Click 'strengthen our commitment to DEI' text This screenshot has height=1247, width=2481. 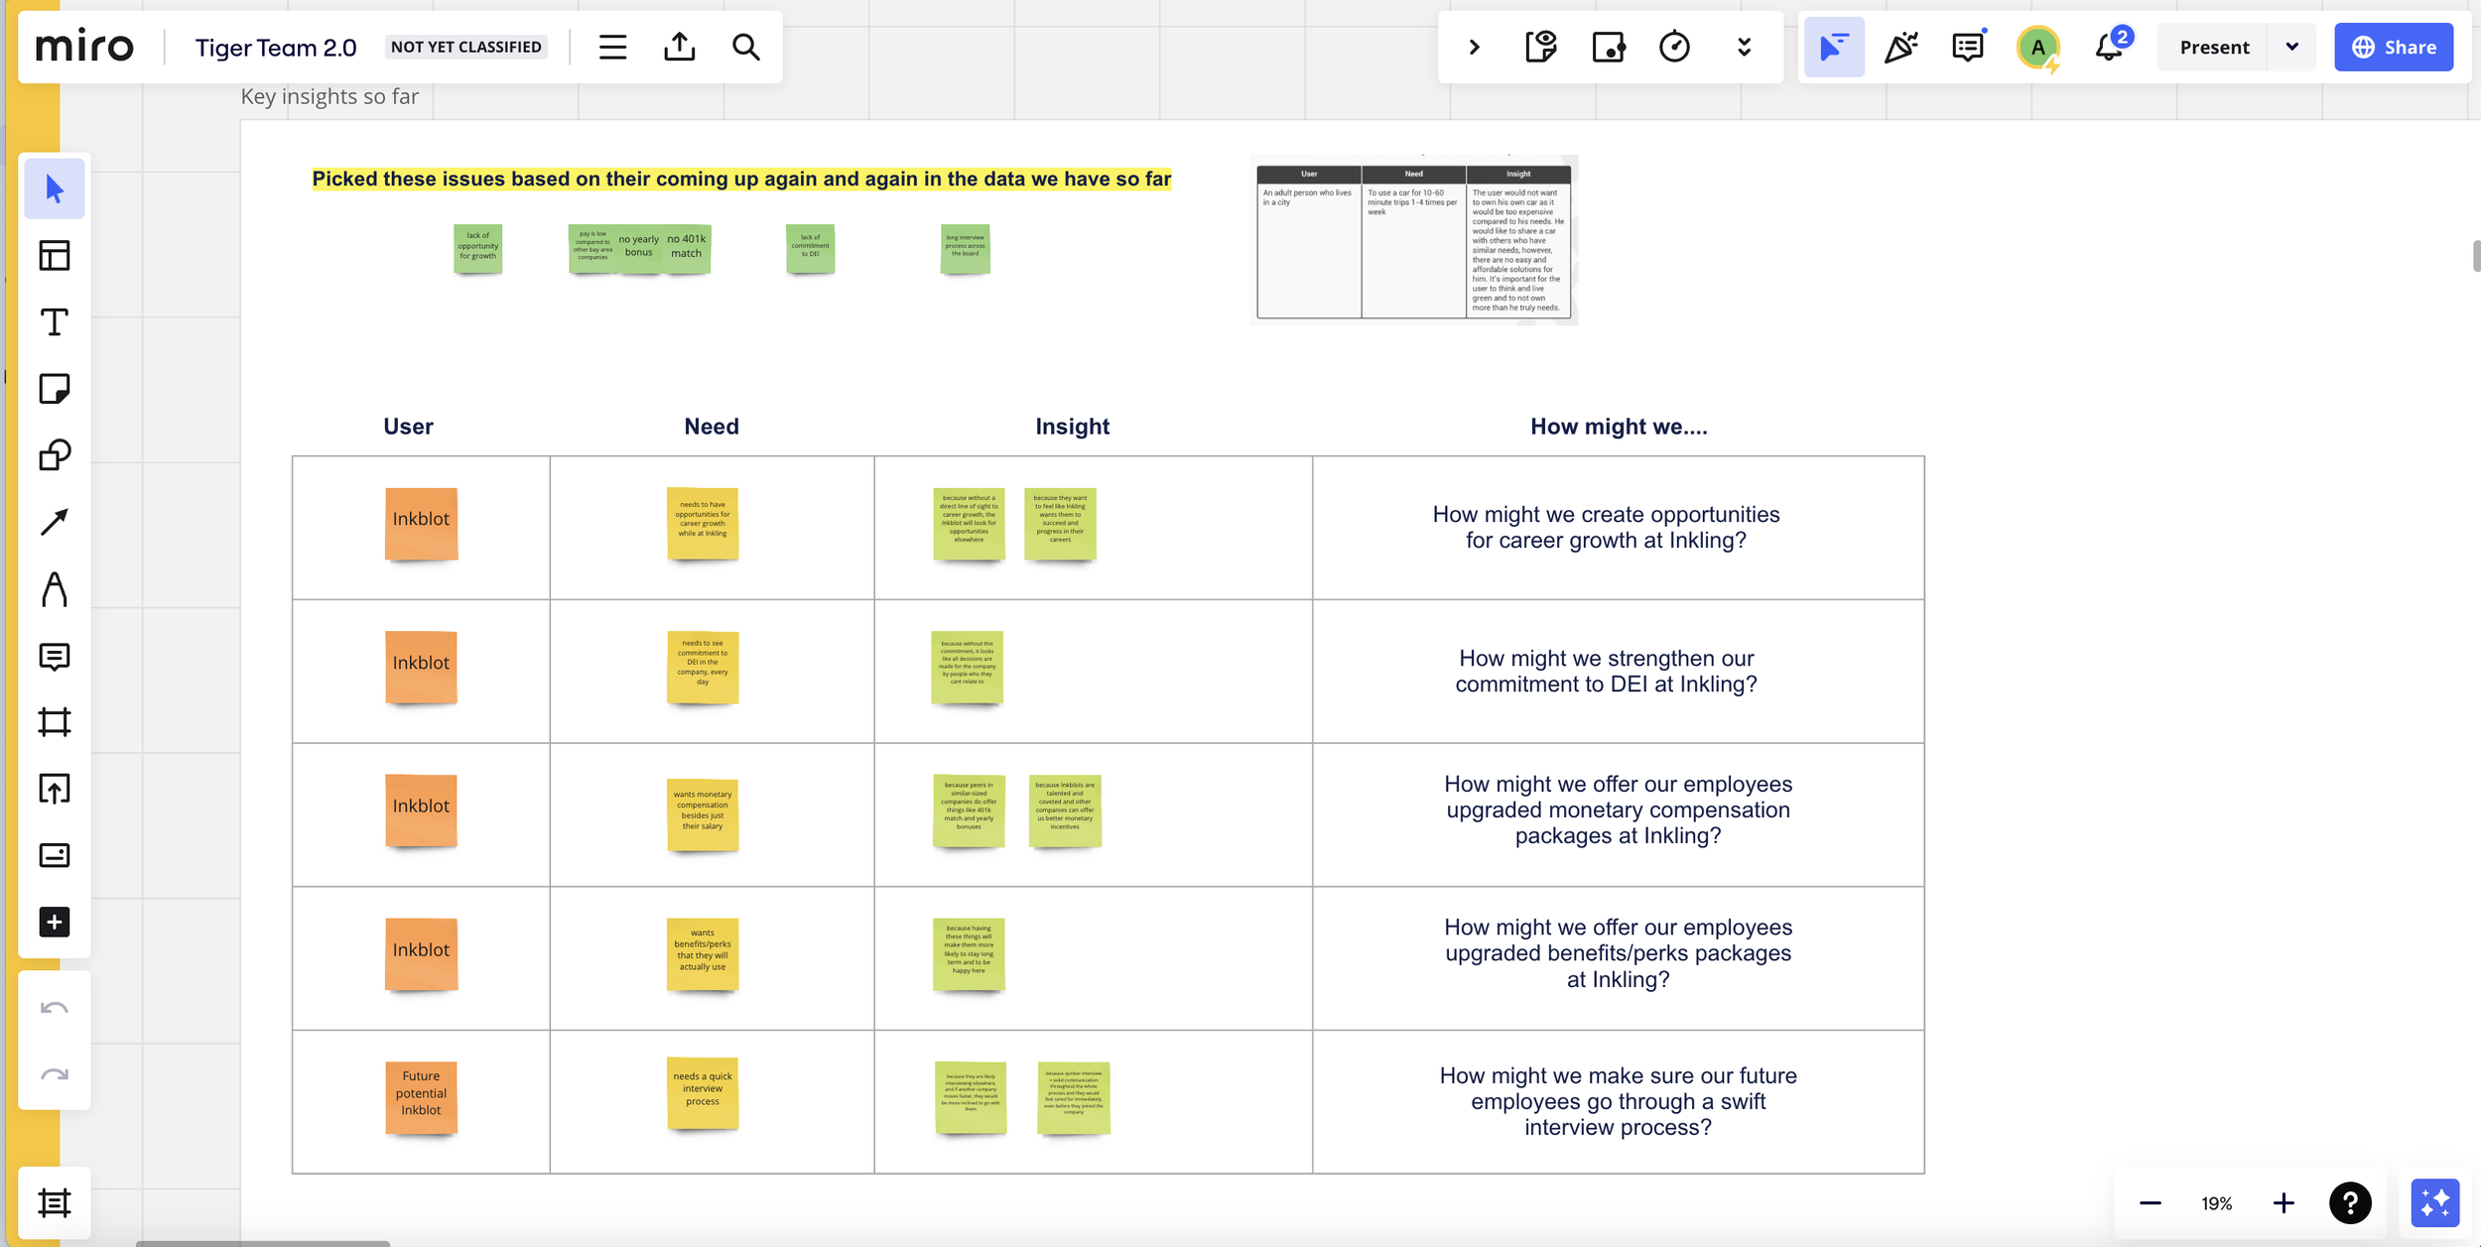tap(1607, 671)
